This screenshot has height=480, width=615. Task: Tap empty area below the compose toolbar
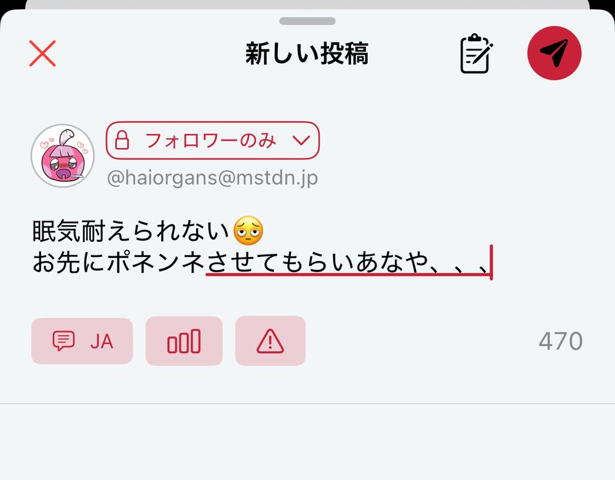point(307,441)
